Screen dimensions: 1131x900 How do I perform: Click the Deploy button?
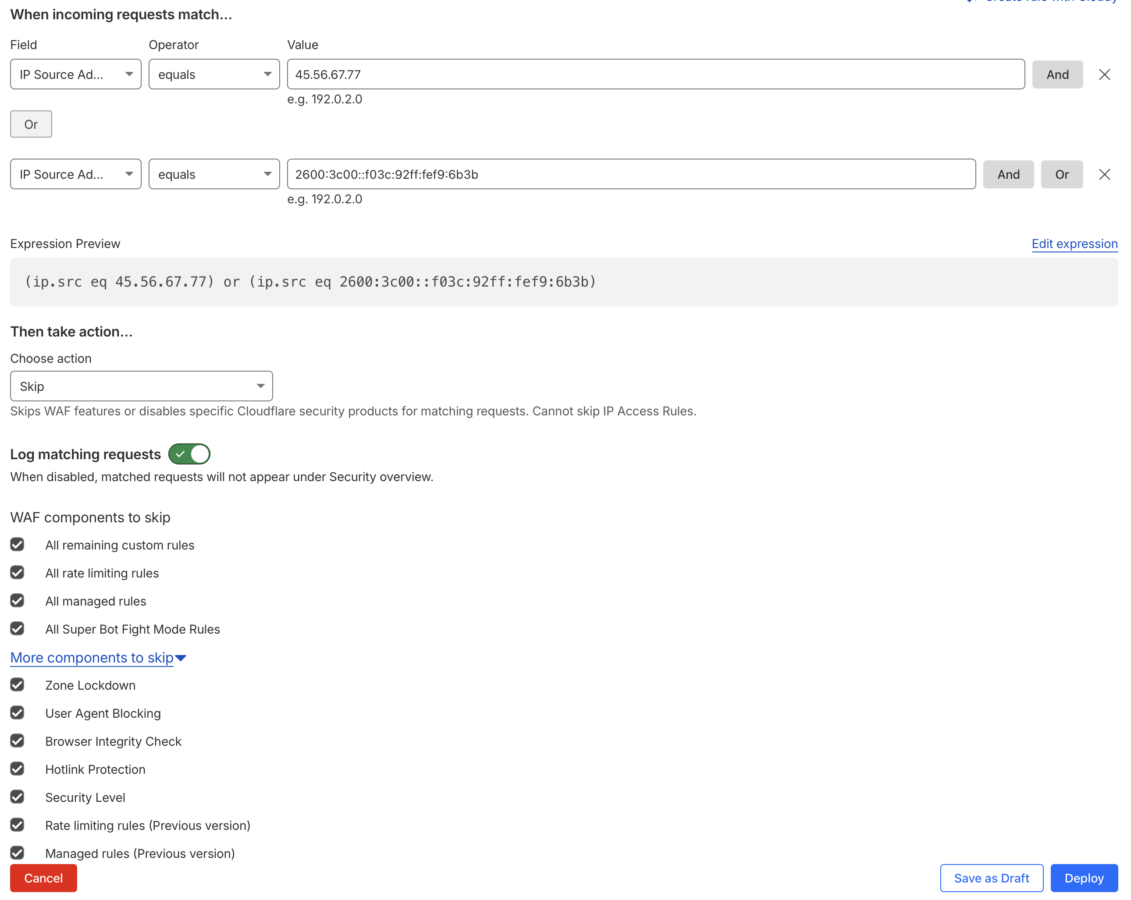click(x=1084, y=878)
